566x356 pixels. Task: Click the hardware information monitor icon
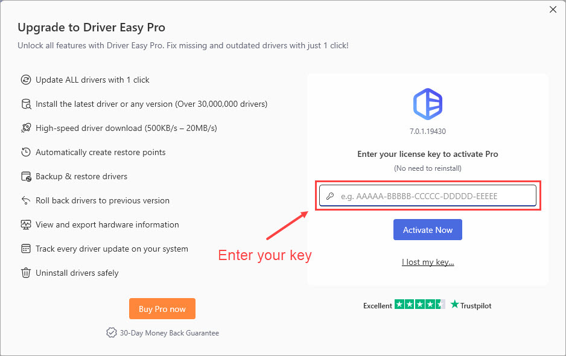coord(25,224)
